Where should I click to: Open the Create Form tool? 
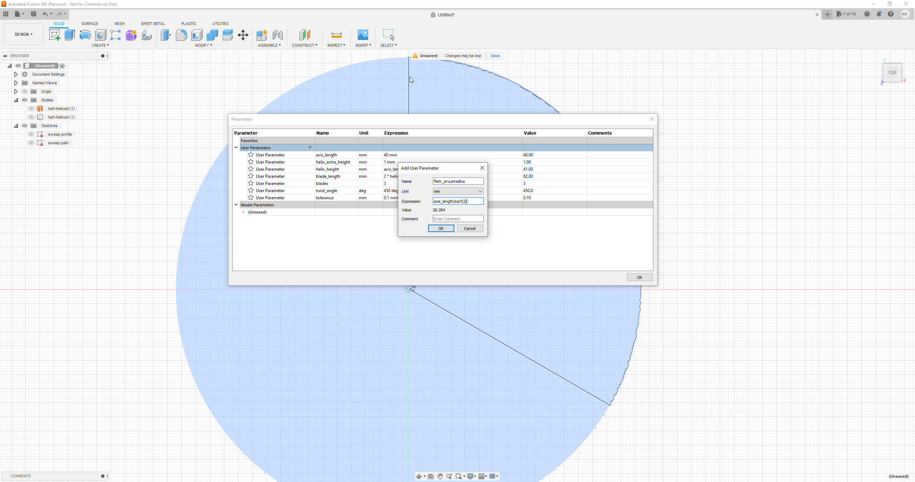(x=131, y=35)
